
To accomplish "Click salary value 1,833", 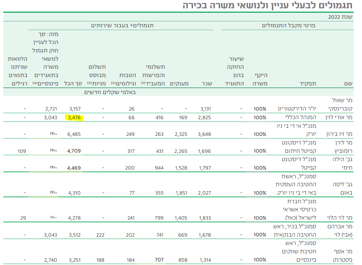I will tap(205, 218).
